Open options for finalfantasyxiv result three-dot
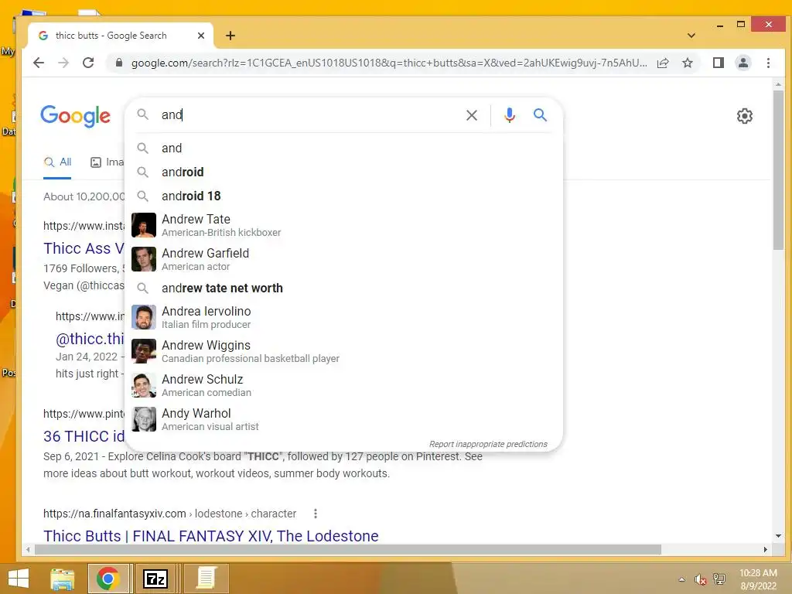This screenshot has height=594, width=792. (x=316, y=514)
